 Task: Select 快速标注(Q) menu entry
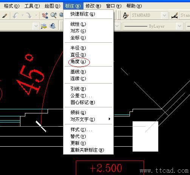(x=83, y=14)
